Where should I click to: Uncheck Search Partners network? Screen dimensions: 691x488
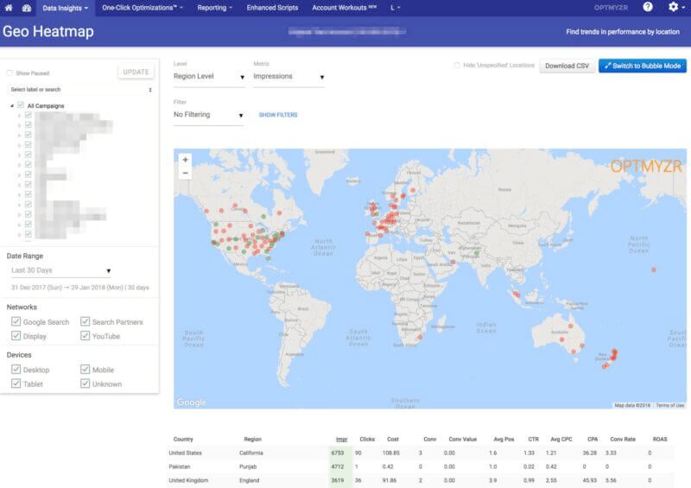[x=85, y=321]
